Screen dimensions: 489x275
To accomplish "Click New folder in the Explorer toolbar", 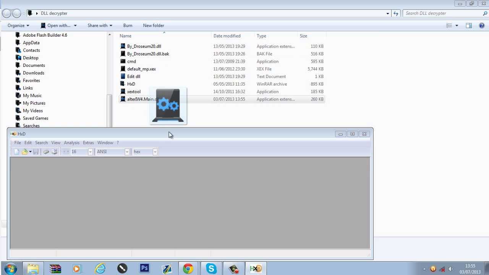I will tap(153, 26).
